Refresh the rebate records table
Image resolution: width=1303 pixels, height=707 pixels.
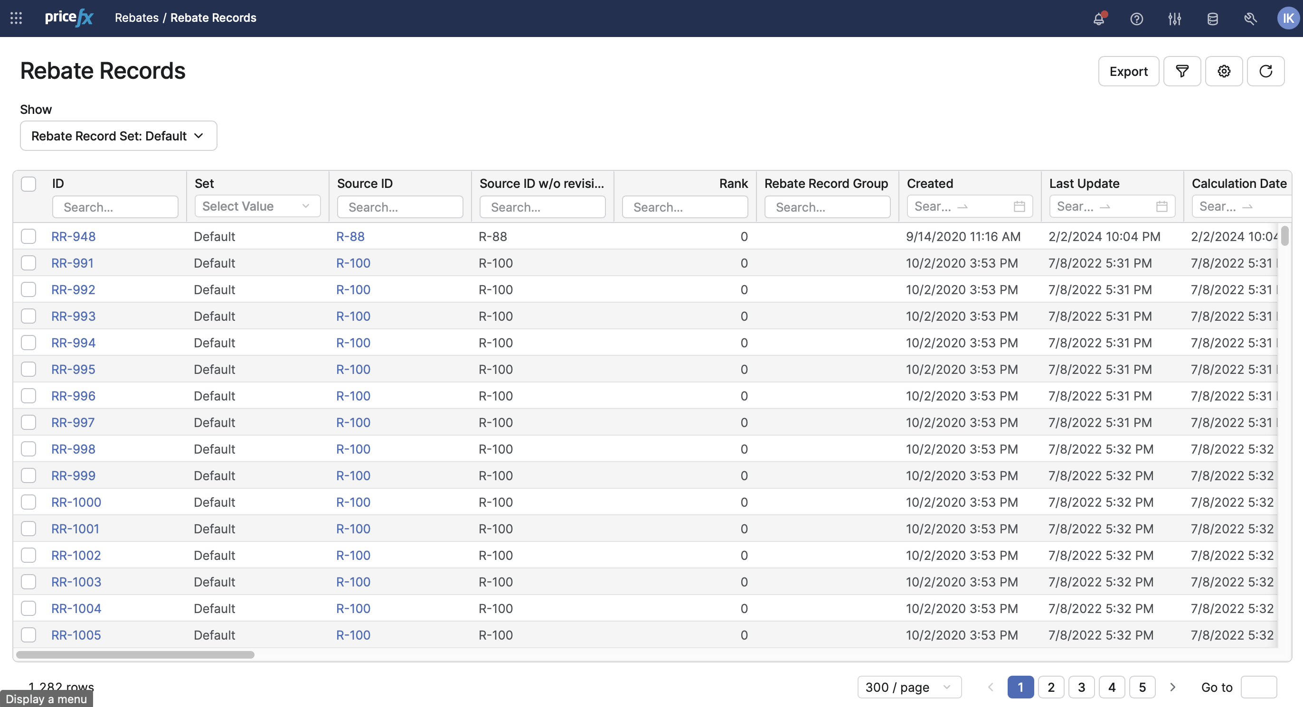1265,71
